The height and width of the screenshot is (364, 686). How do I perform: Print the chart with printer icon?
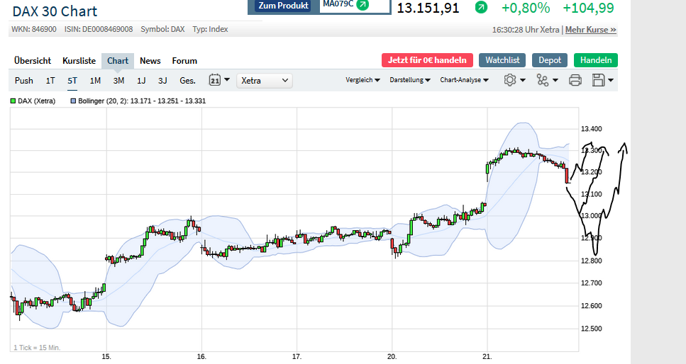(575, 80)
